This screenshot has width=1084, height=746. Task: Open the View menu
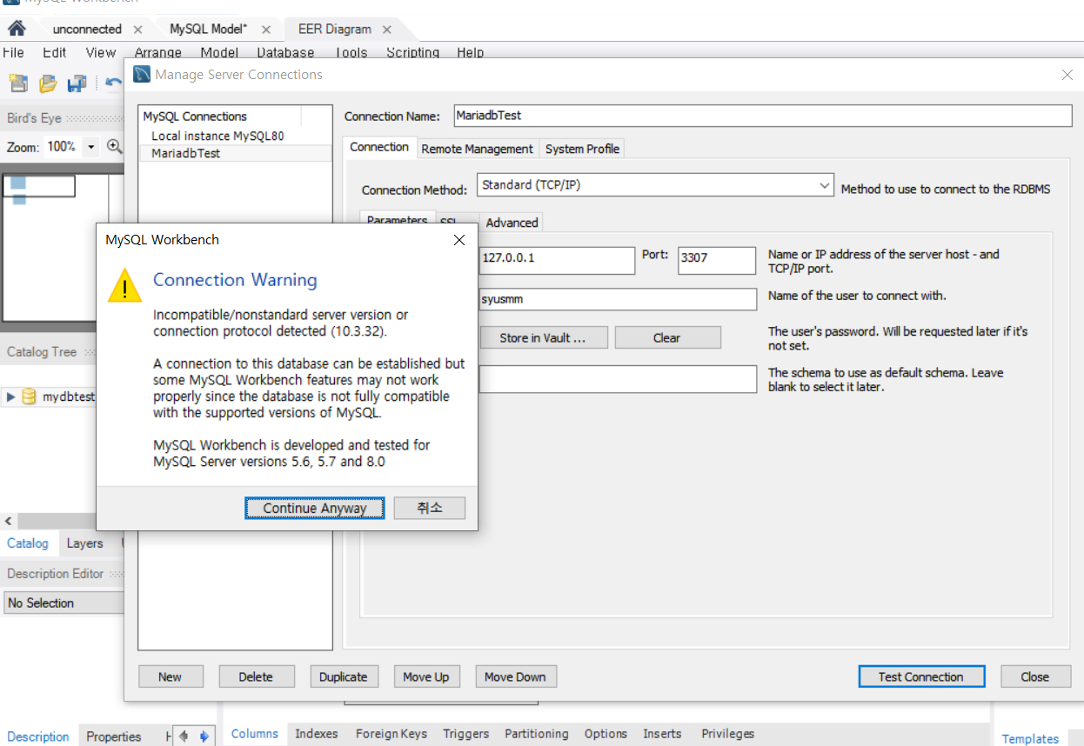coord(101,52)
